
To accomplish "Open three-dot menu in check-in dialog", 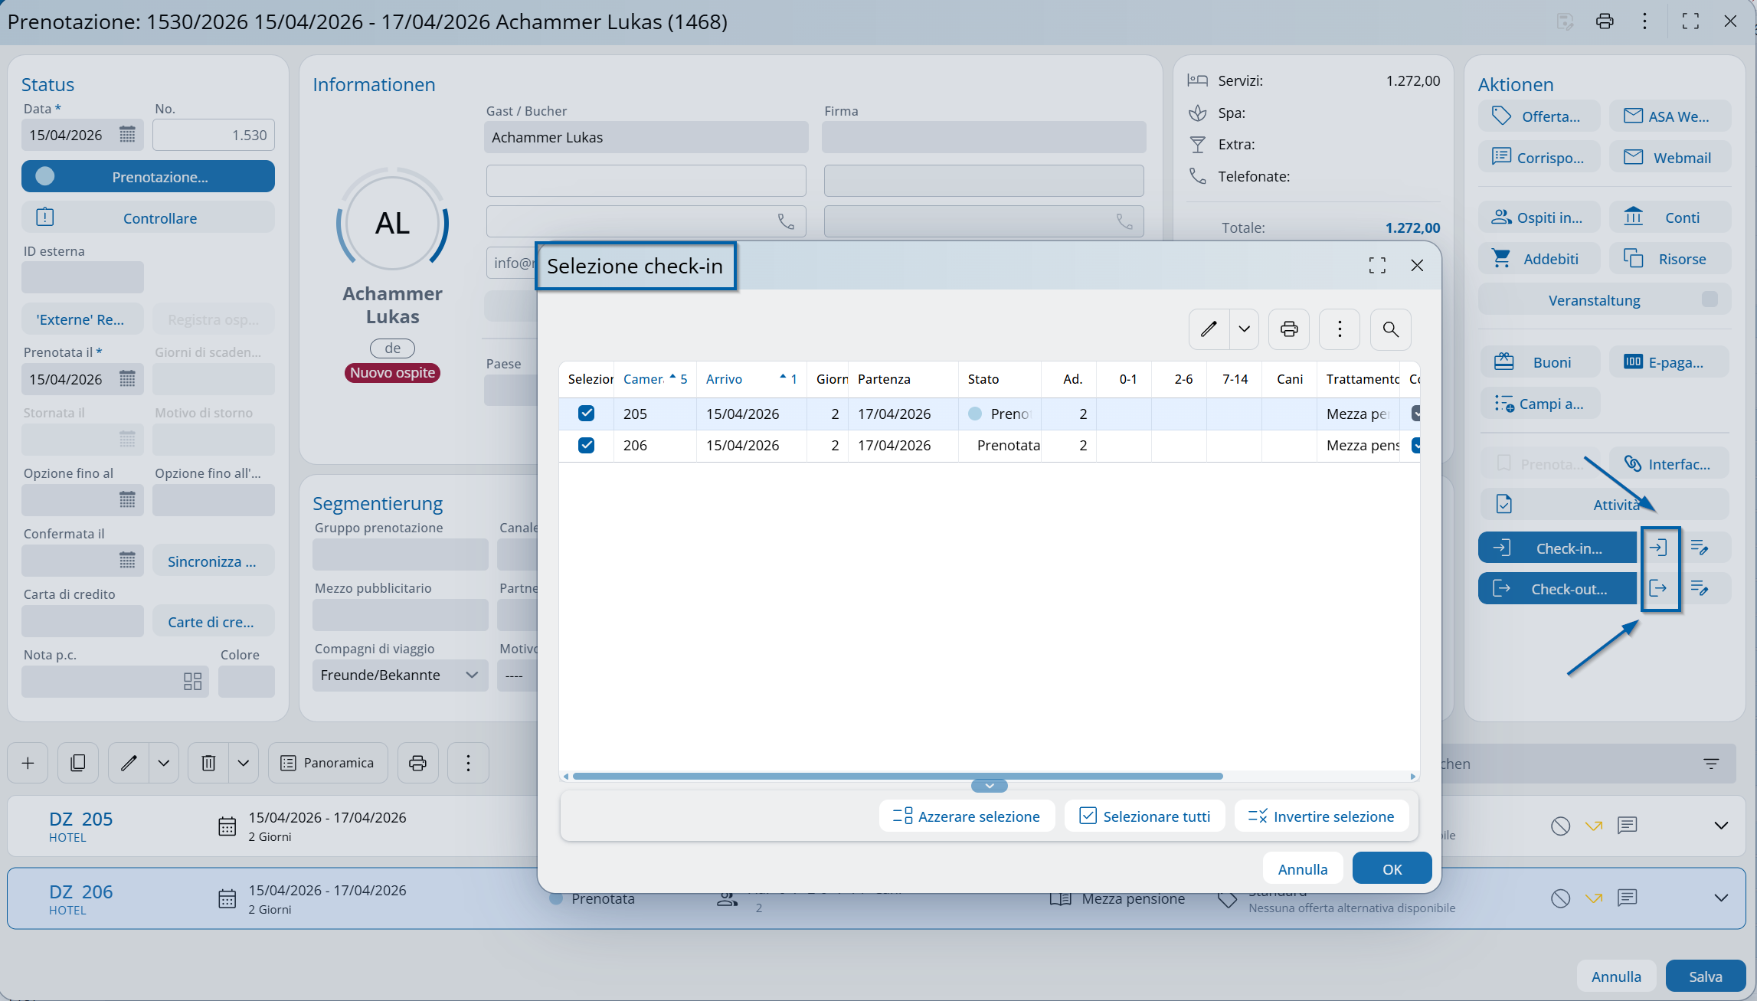I will 1339,329.
